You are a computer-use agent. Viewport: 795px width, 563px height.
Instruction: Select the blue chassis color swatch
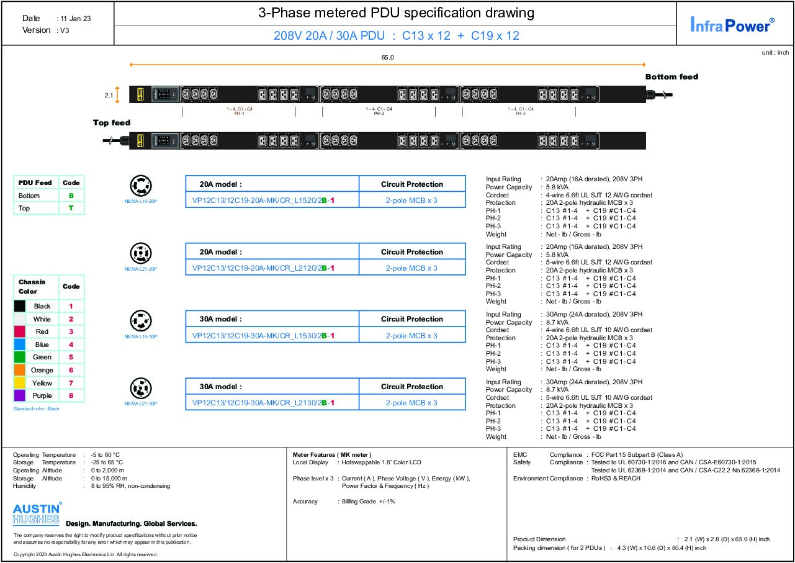tap(20, 345)
